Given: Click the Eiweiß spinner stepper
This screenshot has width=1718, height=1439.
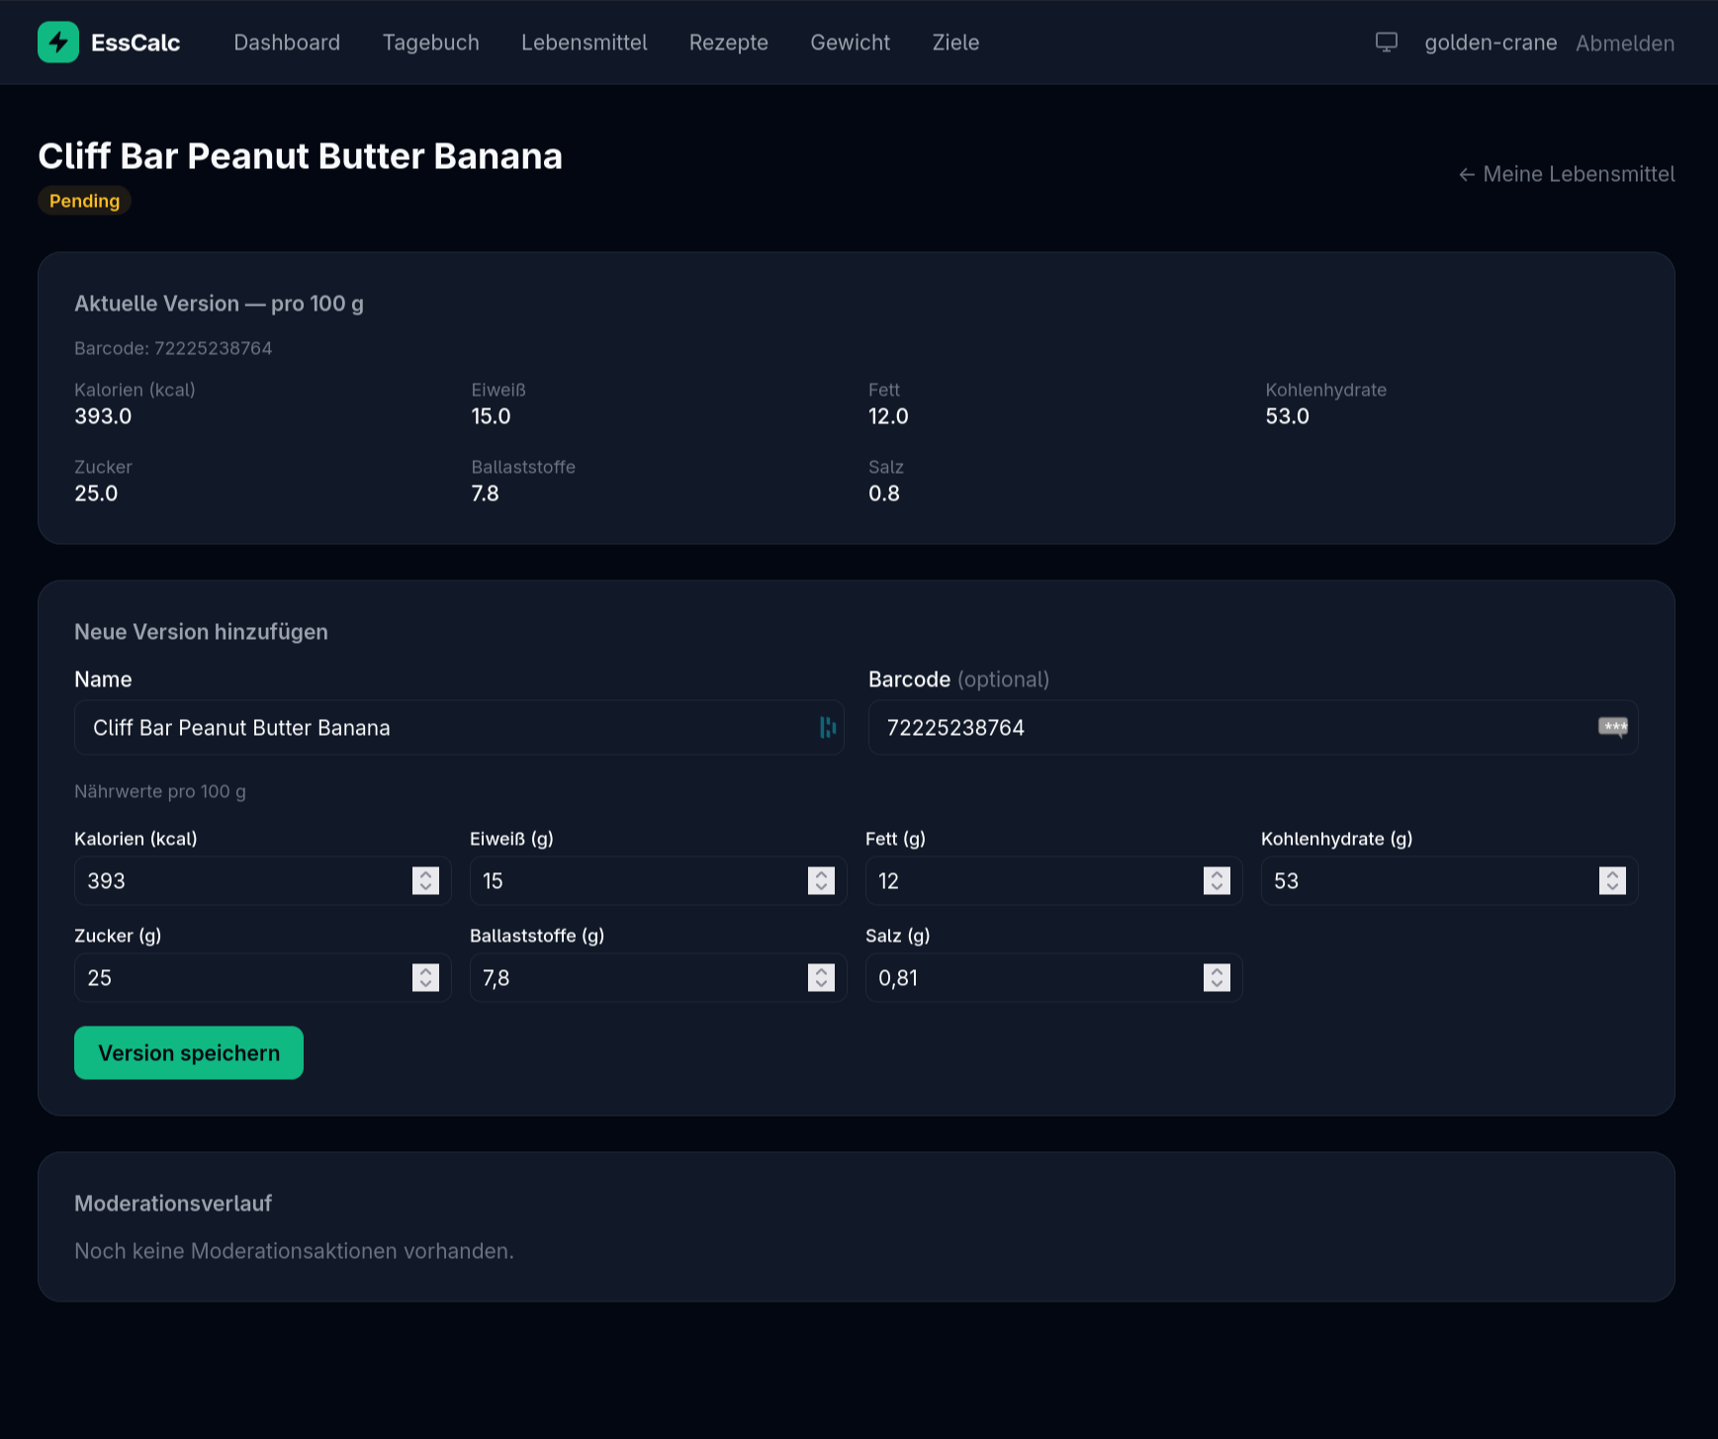Looking at the screenshot, I should point(821,880).
